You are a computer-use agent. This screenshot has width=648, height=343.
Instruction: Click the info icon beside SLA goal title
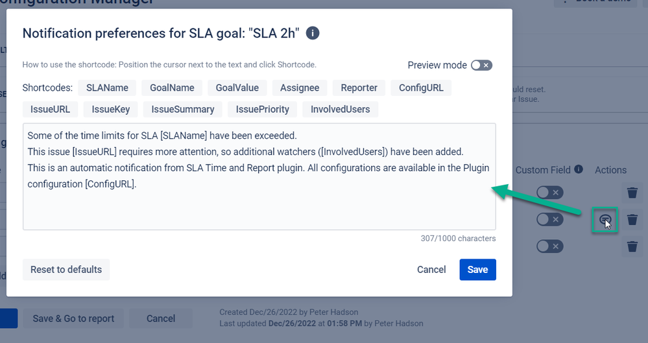click(x=313, y=33)
